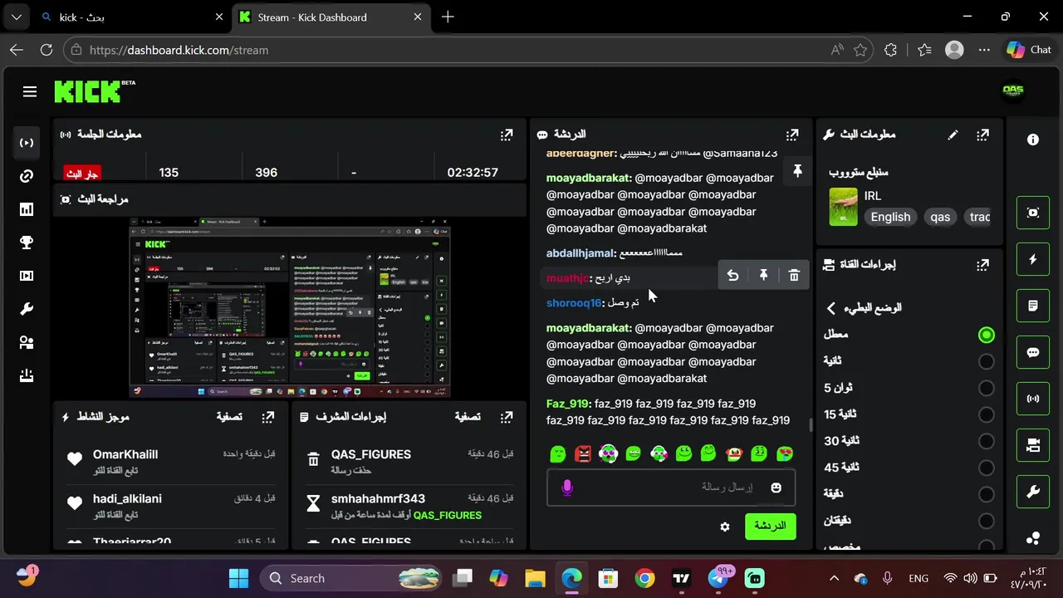Open the link icon in left sidebar
Viewport: 1063px width, 598px height.
click(27, 176)
